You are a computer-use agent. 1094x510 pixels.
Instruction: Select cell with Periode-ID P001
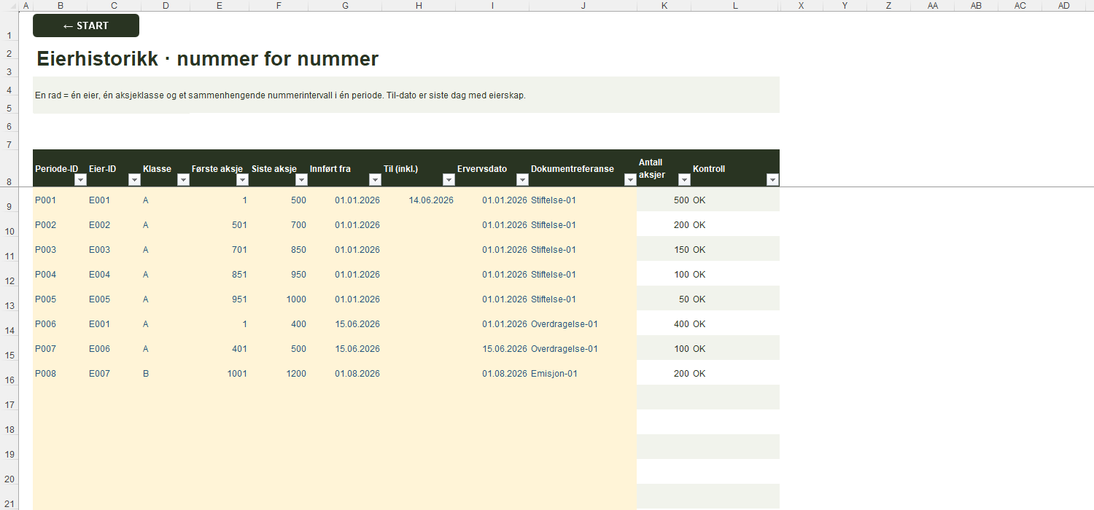[x=60, y=200]
